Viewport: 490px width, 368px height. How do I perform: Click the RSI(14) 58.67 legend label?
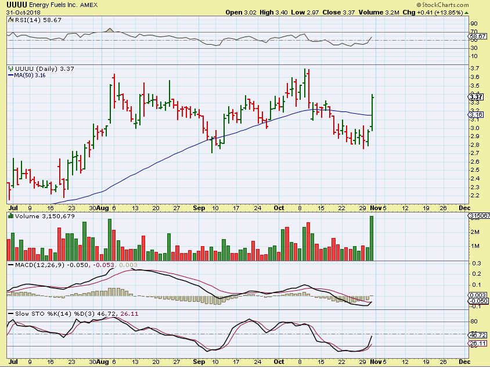[38, 20]
